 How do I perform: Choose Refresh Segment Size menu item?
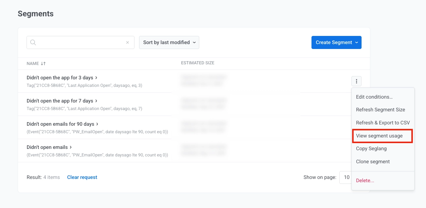[381, 110]
